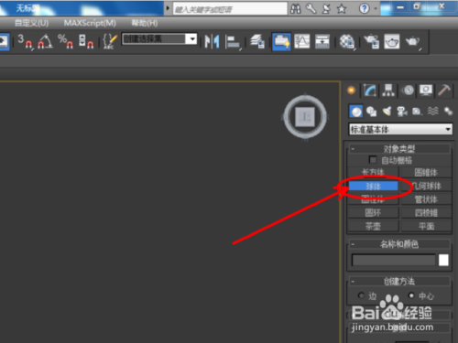Open the MAXScript(M) menu
458x343 pixels.
[90, 23]
